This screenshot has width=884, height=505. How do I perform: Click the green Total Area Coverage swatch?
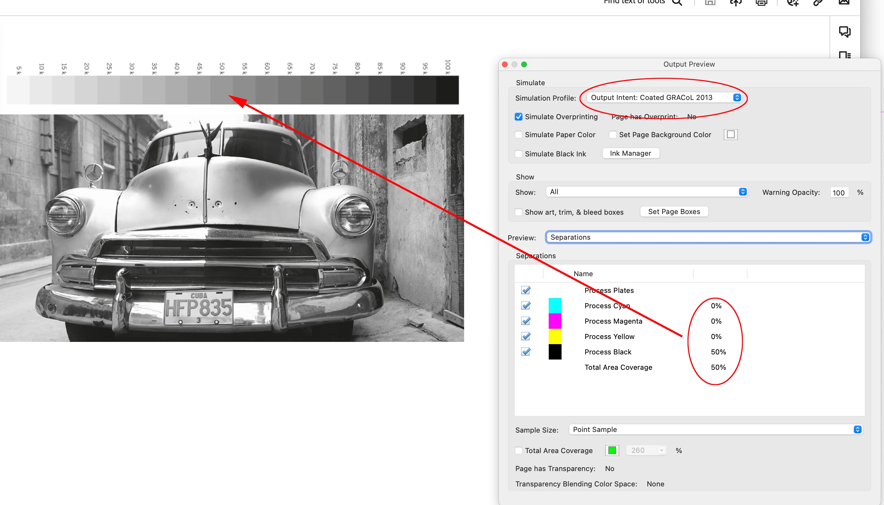612,450
